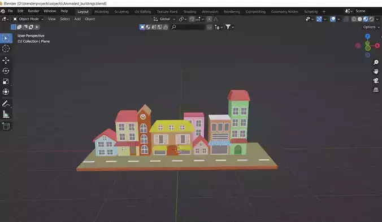Viewport: 382px width, 222px height.
Task: Click the set-selection mode icon
Action: [x=14, y=27]
